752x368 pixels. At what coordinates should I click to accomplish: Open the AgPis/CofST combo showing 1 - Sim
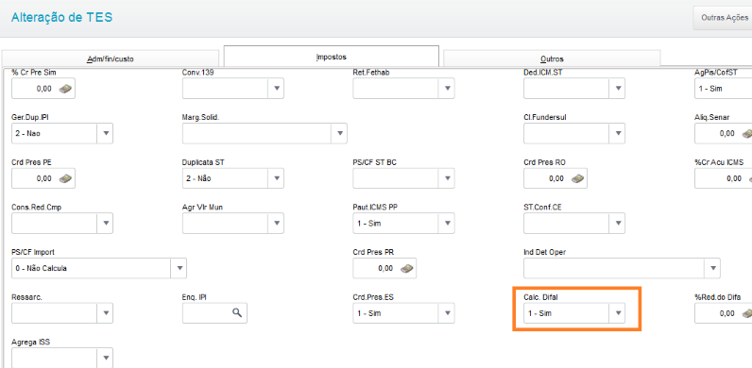(x=724, y=89)
